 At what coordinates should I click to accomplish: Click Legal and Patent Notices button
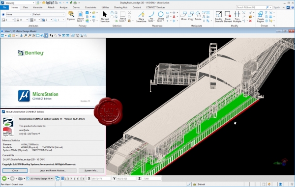(53, 170)
